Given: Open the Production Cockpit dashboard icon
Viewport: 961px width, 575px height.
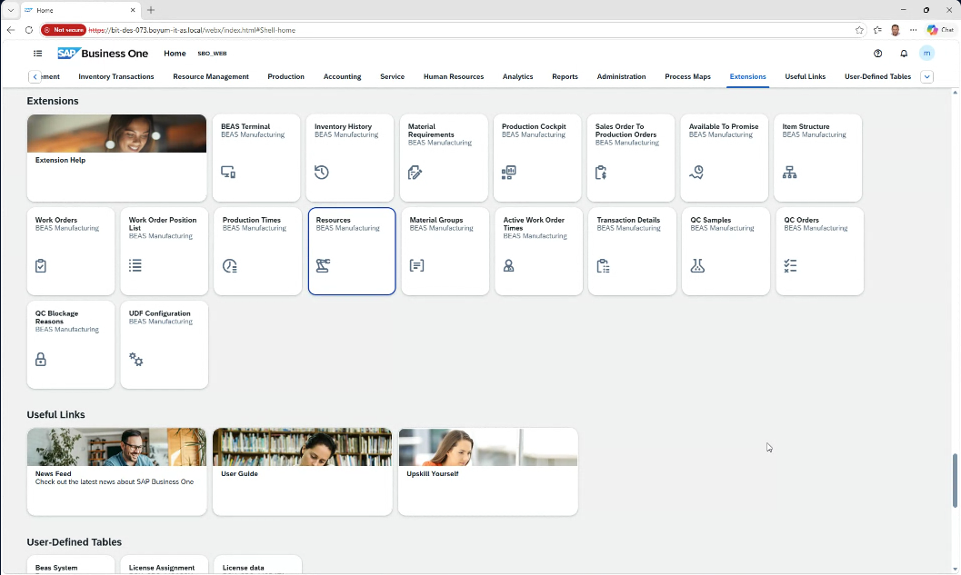Looking at the screenshot, I should pos(509,173).
